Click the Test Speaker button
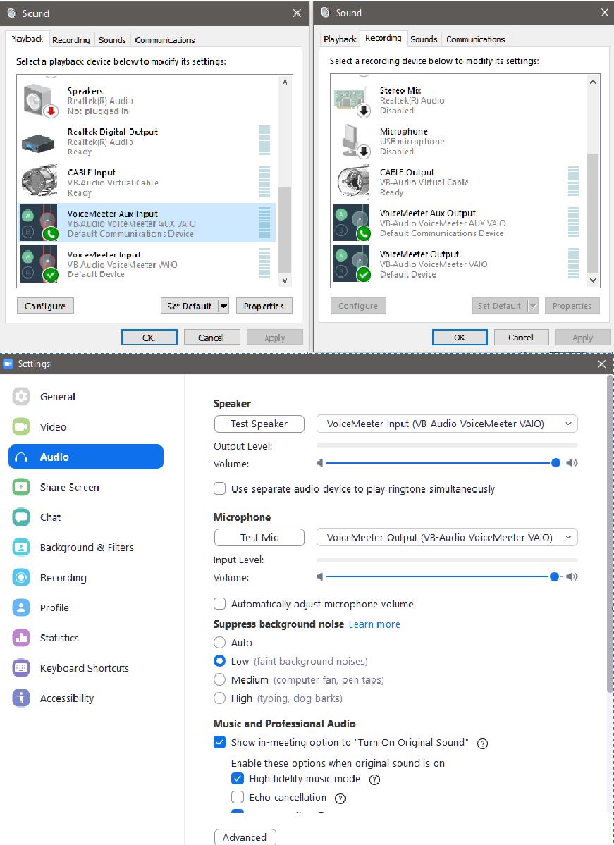Image resolution: width=614 pixels, height=845 pixels. [259, 424]
